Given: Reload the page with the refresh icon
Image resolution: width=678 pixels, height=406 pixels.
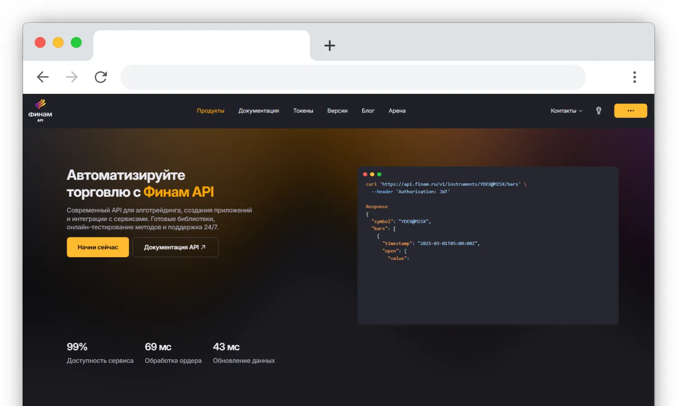Looking at the screenshot, I should (101, 77).
